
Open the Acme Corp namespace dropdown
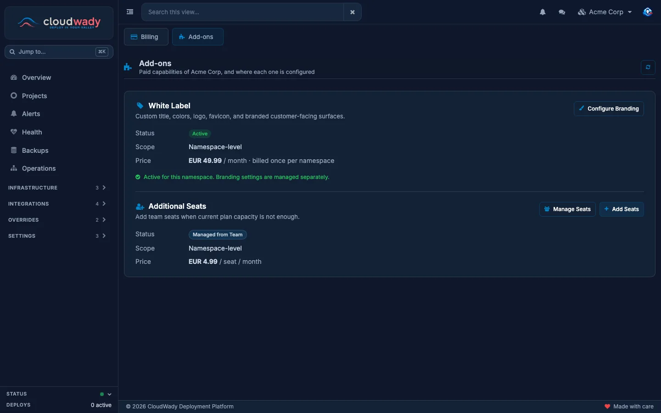click(605, 12)
